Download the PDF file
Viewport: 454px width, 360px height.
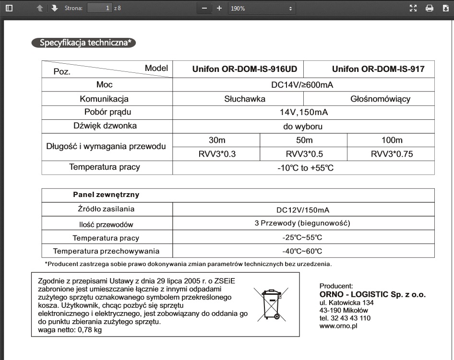click(x=446, y=8)
